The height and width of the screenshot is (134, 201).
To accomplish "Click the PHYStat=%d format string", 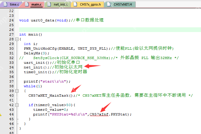I will pos(68,114).
